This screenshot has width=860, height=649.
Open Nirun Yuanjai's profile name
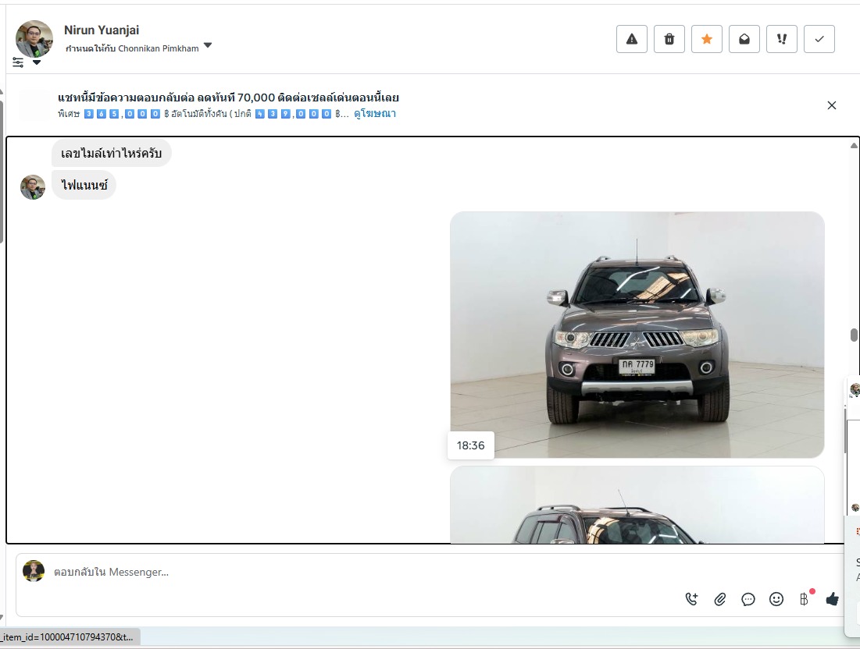(102, 30)
